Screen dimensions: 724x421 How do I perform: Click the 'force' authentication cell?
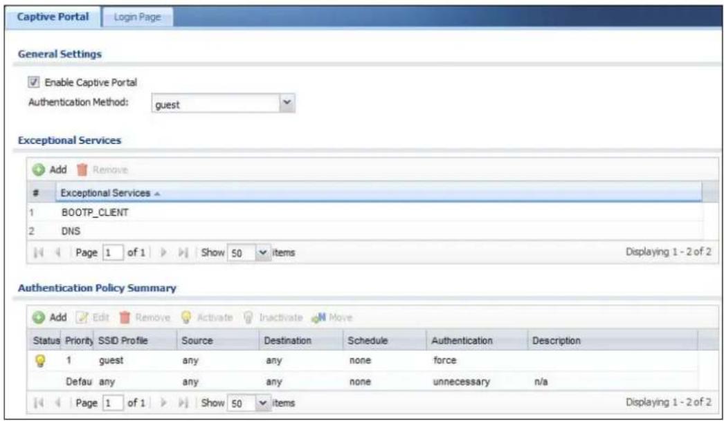(x=444, y=360)
